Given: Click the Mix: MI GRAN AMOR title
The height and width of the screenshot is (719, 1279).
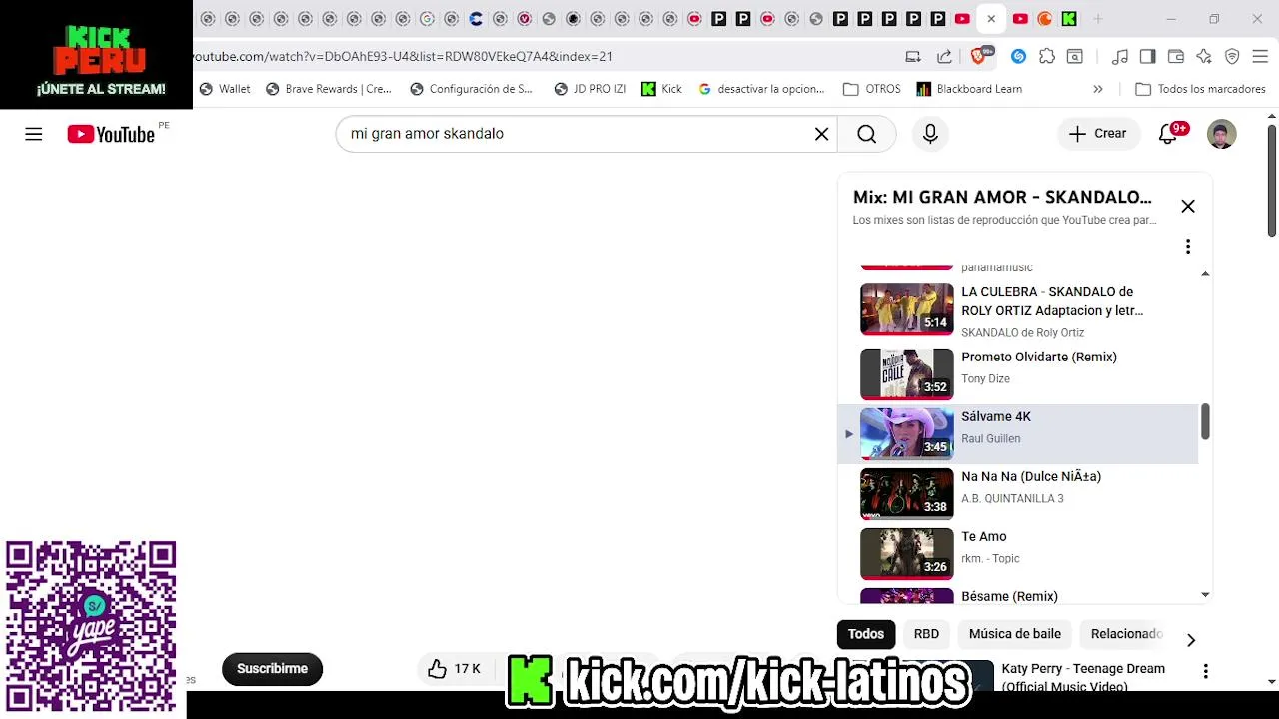Looking at the screenshot, I should click(1002, 197).
